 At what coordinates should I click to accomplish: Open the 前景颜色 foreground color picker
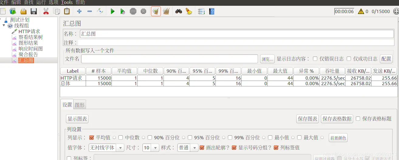tap(338, 138)
